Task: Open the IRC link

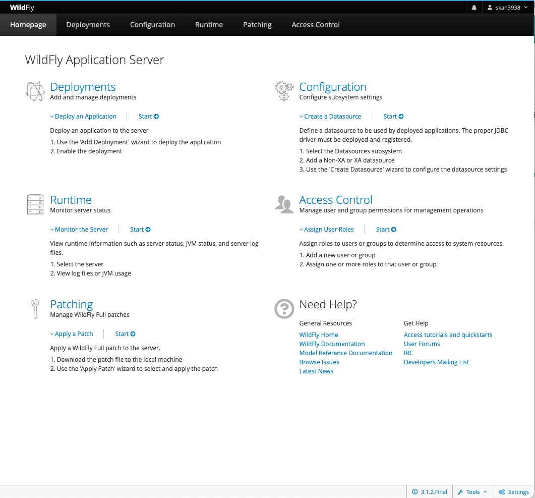Action: [x=408, y=353]
